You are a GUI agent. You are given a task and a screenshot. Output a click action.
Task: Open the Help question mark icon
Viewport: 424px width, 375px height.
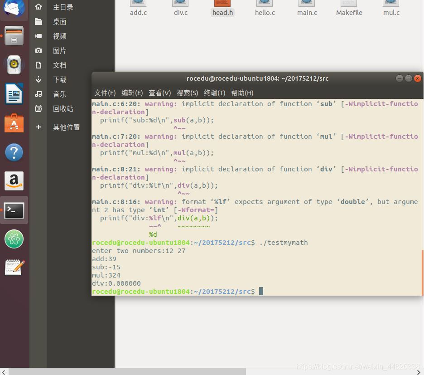coord(14,152)
